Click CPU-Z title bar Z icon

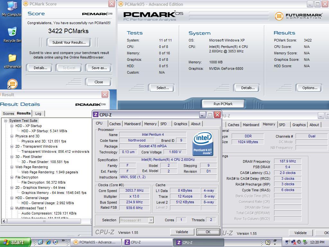(x=96, y=115)
